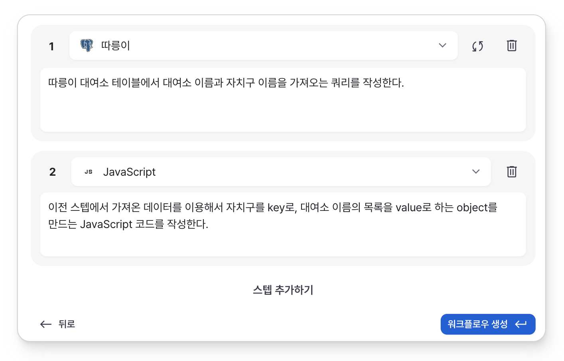Screen dimensions: 564x361
Task: Go back with the 뒤로 button
Action: (x=58, y=324)
